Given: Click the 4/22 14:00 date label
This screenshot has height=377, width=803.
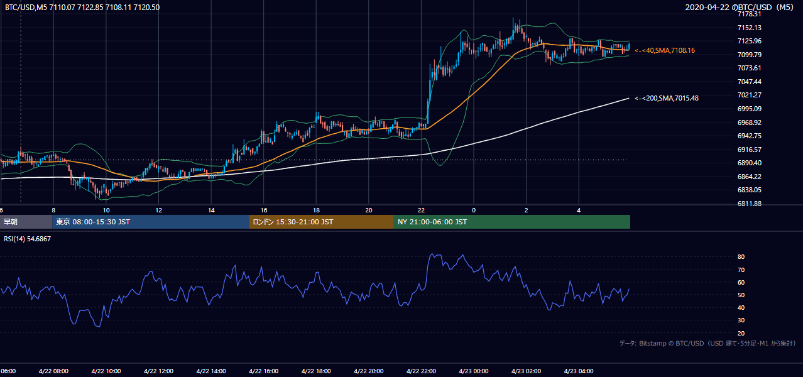Looking at the screenshot, I should tap(210, 371).
